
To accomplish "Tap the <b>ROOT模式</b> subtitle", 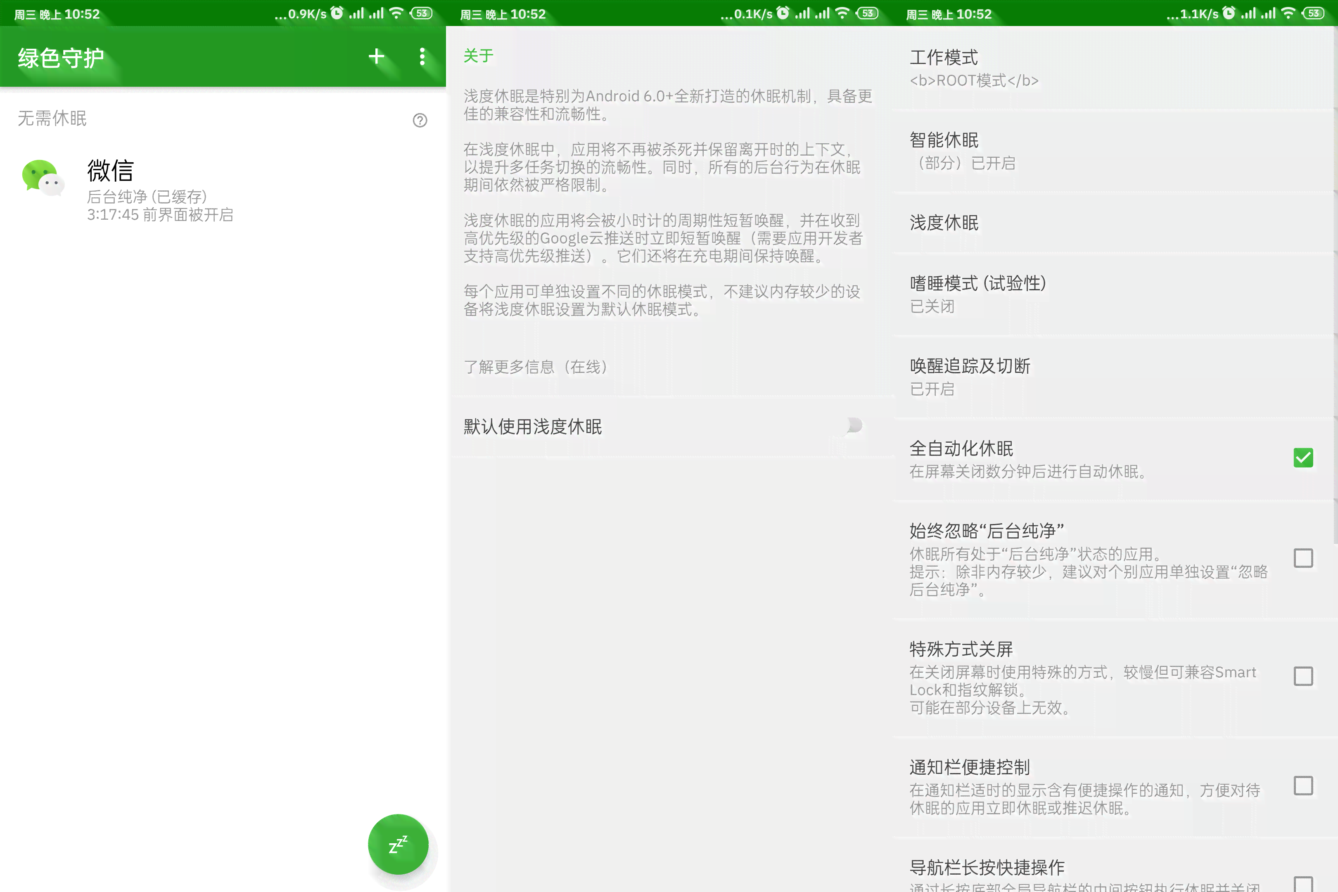I will coord(975,80).
